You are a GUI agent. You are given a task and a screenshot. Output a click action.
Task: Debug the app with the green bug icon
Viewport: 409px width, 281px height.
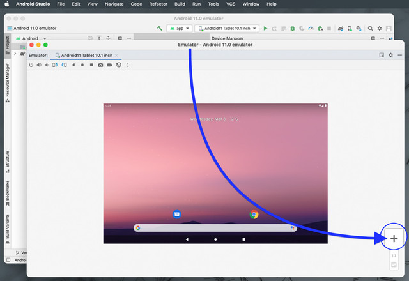click(x=293, y=28)
